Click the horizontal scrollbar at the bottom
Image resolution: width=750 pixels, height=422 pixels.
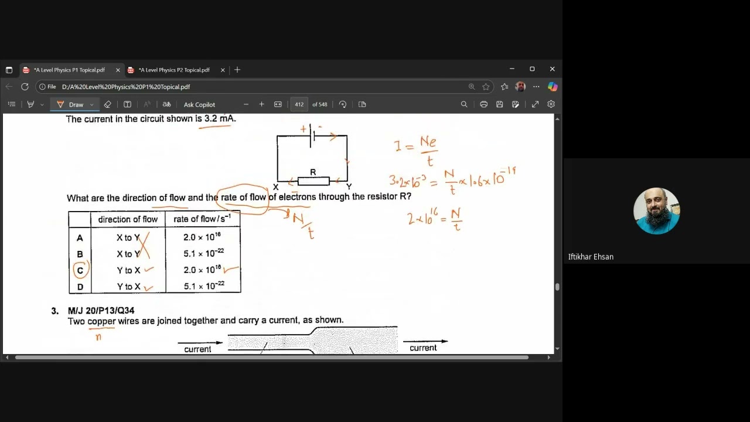click(x=272, y=358)
